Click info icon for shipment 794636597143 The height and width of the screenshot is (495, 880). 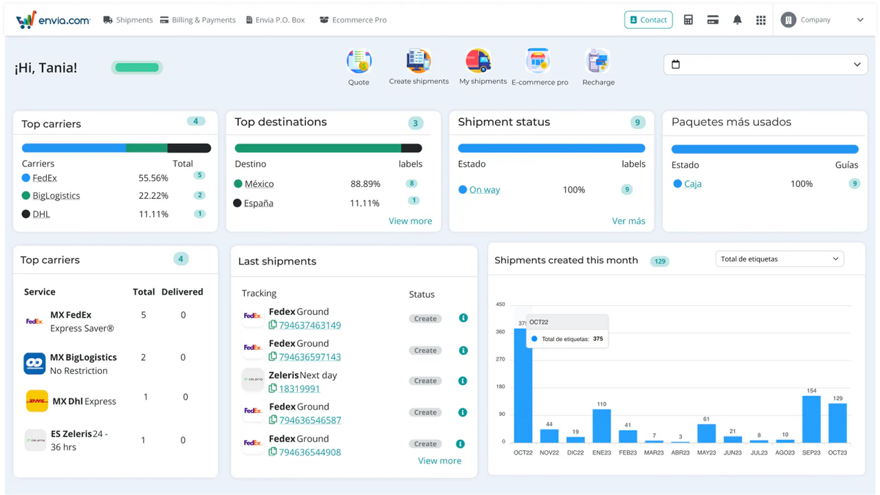pyautogui.click(x=463, y=350)
